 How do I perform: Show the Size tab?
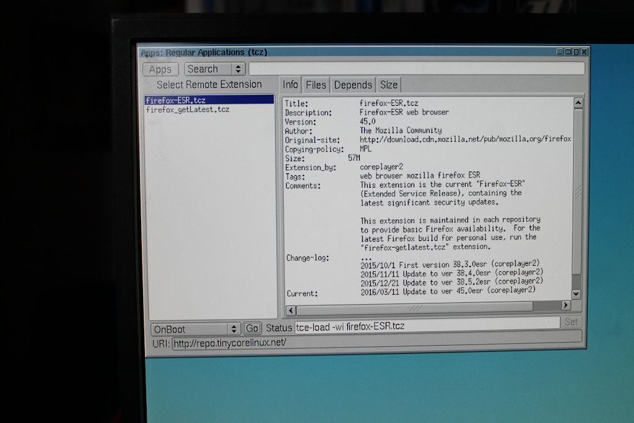click(389, 85)
